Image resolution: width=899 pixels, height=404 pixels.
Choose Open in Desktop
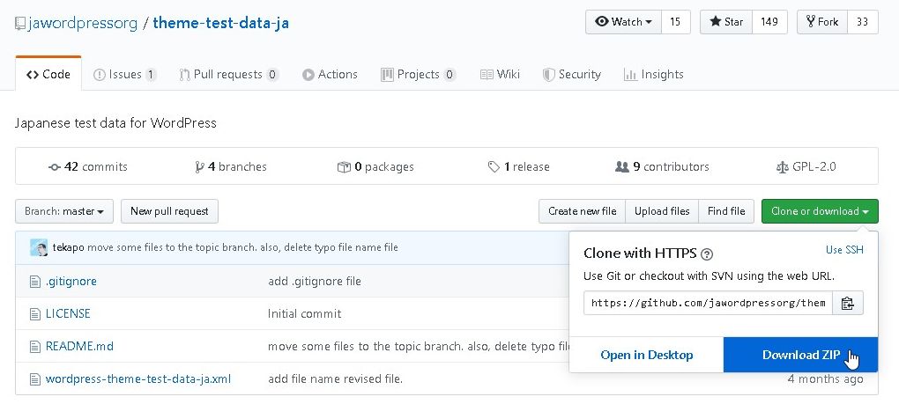(646, 355)
